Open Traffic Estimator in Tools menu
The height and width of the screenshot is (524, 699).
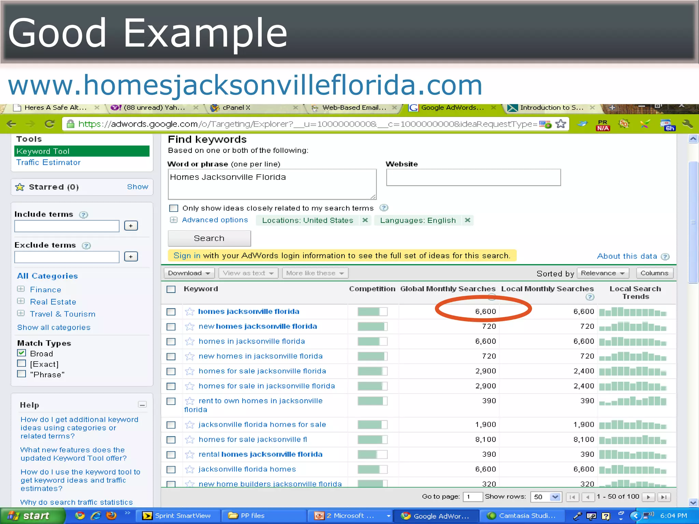[x=48, y=162]
